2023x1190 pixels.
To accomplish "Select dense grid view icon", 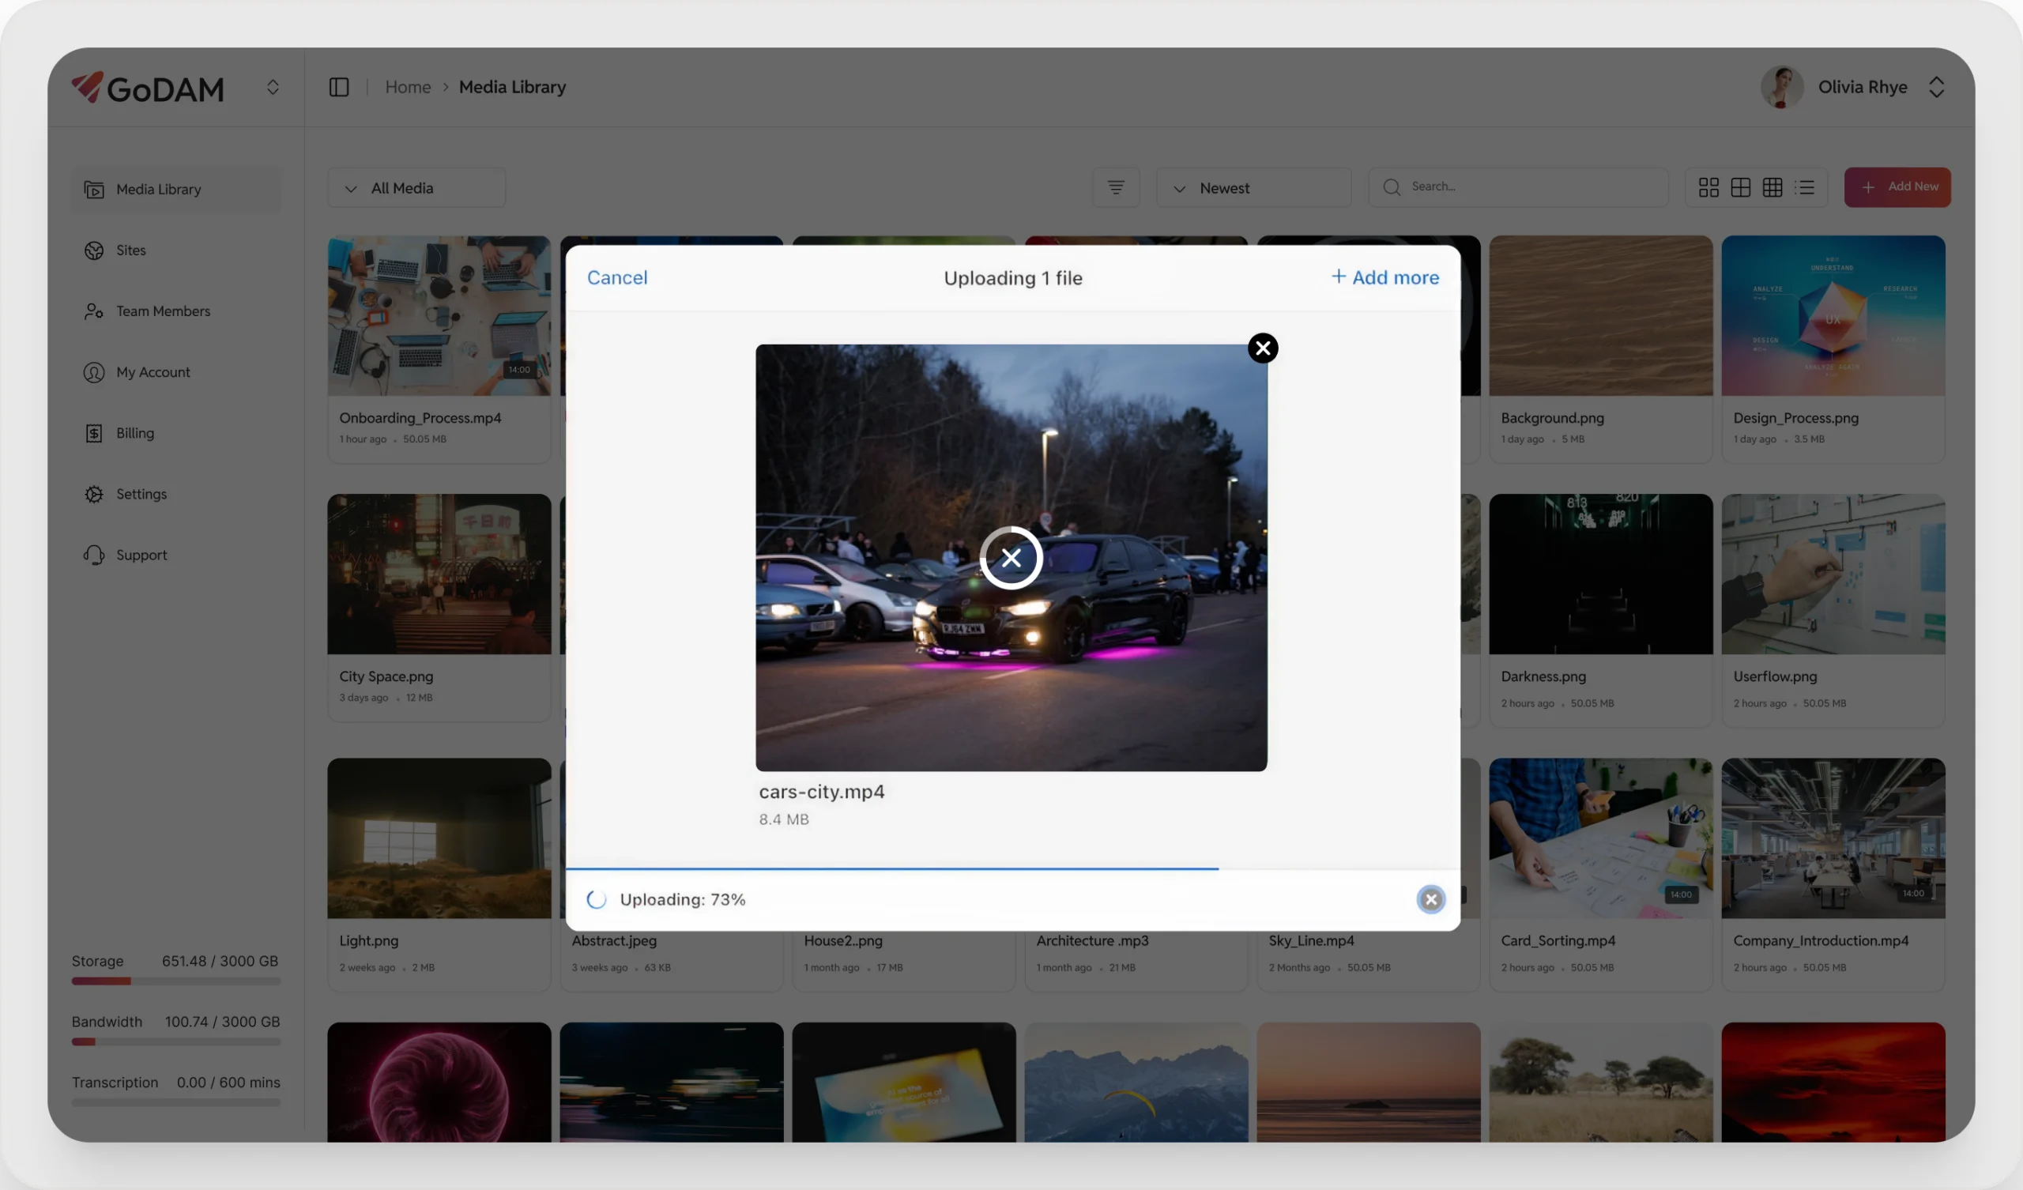I will pyautogui.click(x=1772, y=187).
